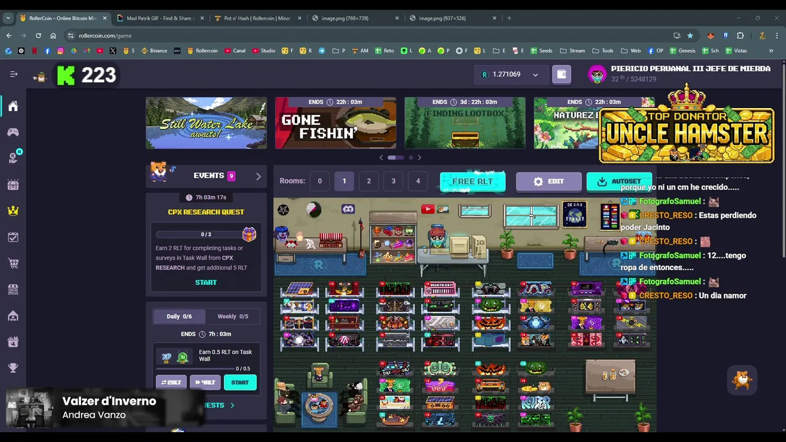Show previous banner with left carousel arrow
The width and height of the screenshot is (786, 442).
coord(381,158)
